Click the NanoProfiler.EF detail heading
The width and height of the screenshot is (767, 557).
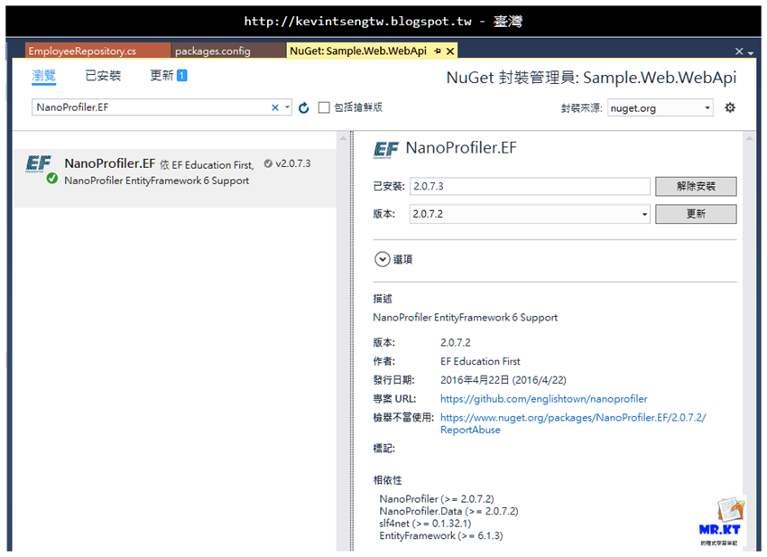click(x=461, y=148)
